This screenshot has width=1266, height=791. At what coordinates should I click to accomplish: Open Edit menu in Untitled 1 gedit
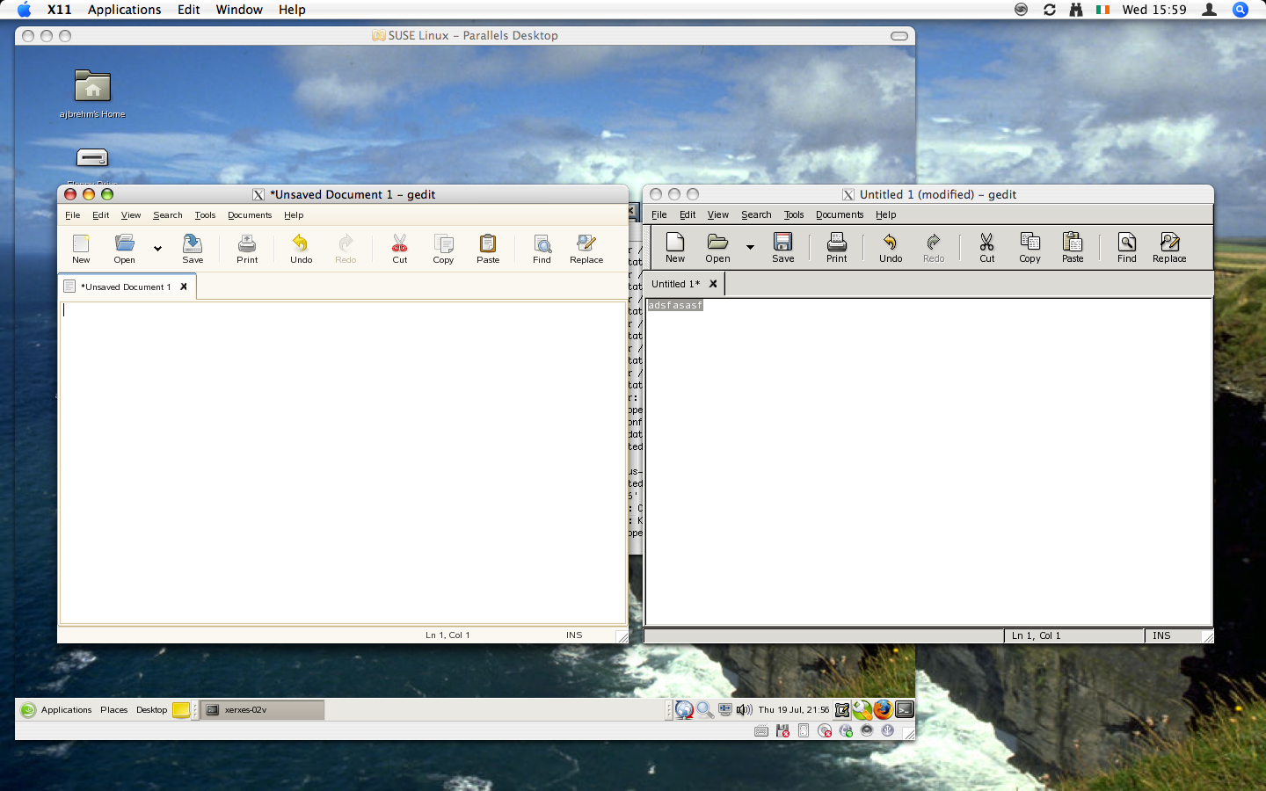click(x=688, y=214)
